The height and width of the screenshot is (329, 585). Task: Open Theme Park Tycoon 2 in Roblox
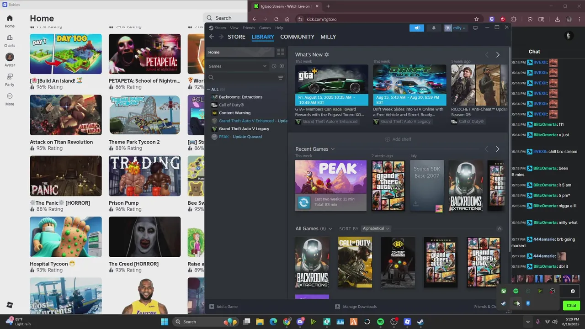point(144,124)
